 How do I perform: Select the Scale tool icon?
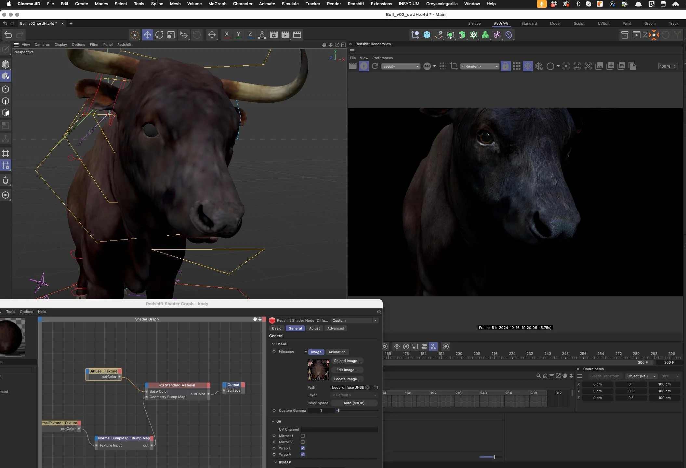(171, 35)
